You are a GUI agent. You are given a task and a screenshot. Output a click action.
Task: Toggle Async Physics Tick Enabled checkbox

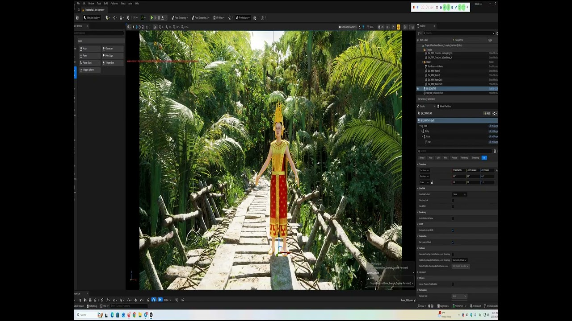[x=453, y=284]
